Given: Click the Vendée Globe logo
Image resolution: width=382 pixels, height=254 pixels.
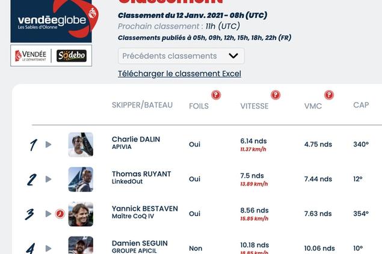Looking at the screenshot, I should point(51,21).
